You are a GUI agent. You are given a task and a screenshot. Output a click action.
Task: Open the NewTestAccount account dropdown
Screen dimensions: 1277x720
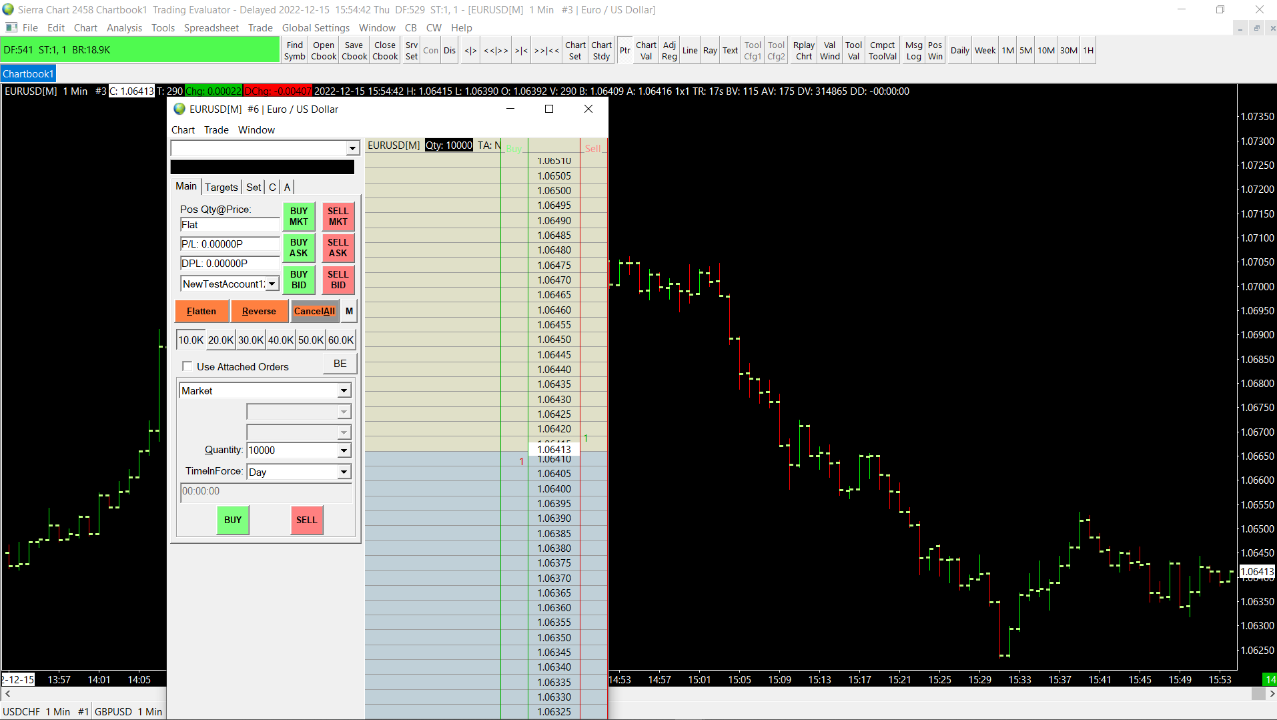272,284
